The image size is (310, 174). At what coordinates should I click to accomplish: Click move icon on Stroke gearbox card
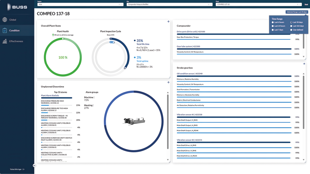(305, 64)
